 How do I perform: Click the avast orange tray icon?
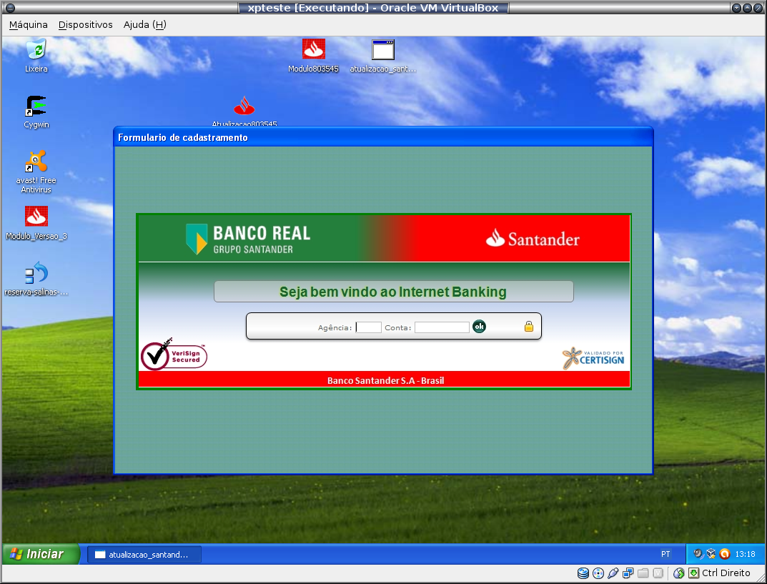point(724,554)
